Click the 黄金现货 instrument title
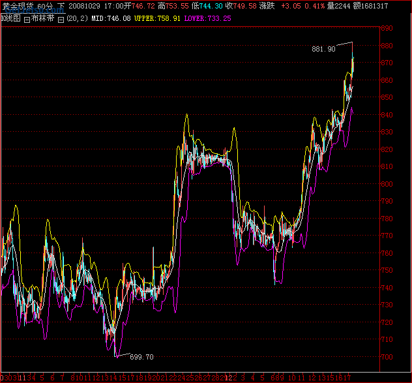The image size is (412, 383). point(18,7)
